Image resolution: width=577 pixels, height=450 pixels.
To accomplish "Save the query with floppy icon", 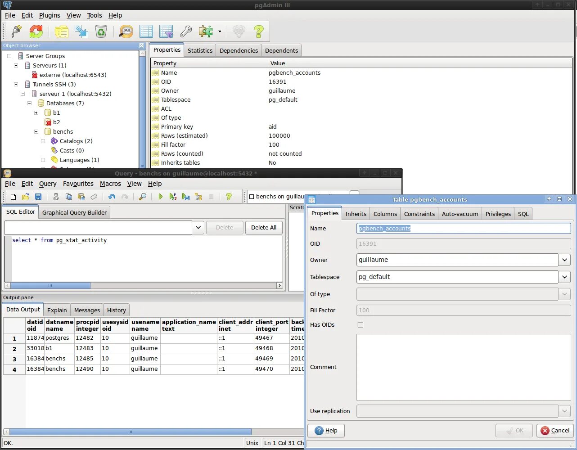I will coord(38,197).
